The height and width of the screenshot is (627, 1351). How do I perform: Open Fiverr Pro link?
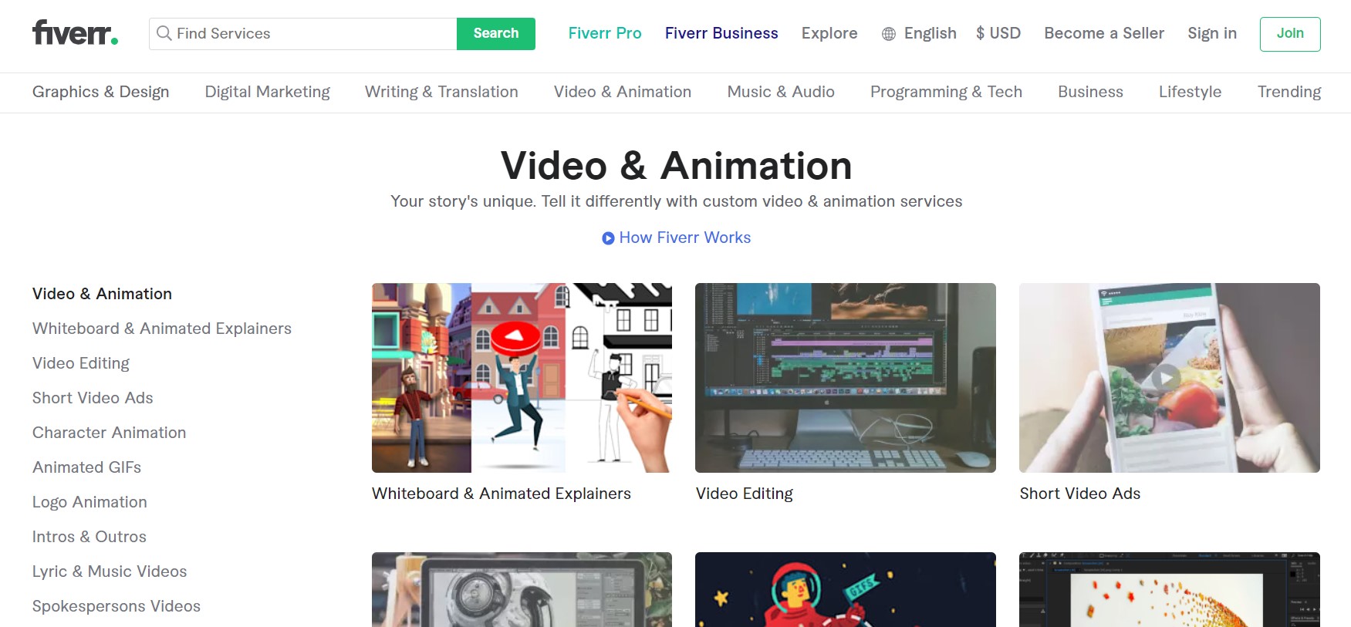point(605,33)
